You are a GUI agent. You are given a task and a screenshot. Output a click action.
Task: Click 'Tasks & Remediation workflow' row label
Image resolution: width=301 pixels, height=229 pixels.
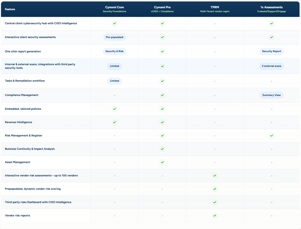25,81
